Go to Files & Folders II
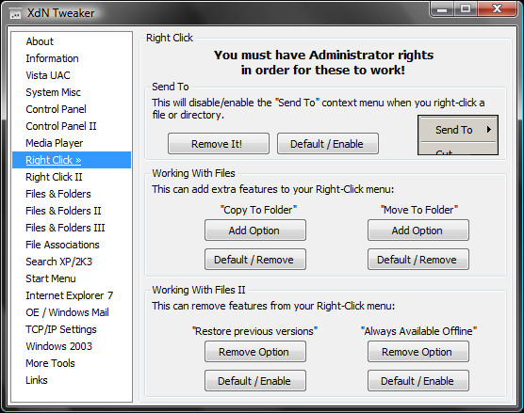Image resolution: width=524 pixels, height=413 pixels. pyautogui.click(x=63, y=211)
